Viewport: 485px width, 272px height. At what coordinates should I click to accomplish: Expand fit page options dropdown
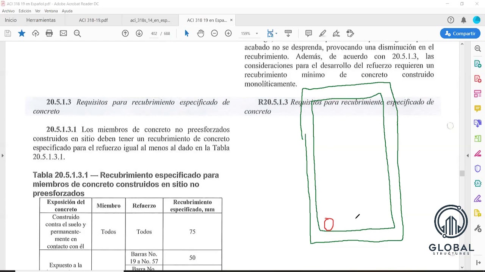pyautogui.click(x=276, y=34)
